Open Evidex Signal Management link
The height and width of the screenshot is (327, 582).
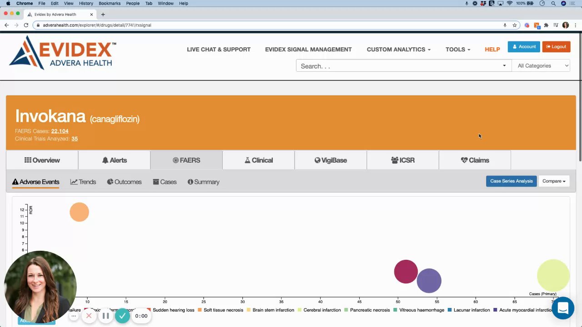pos(308,49)
